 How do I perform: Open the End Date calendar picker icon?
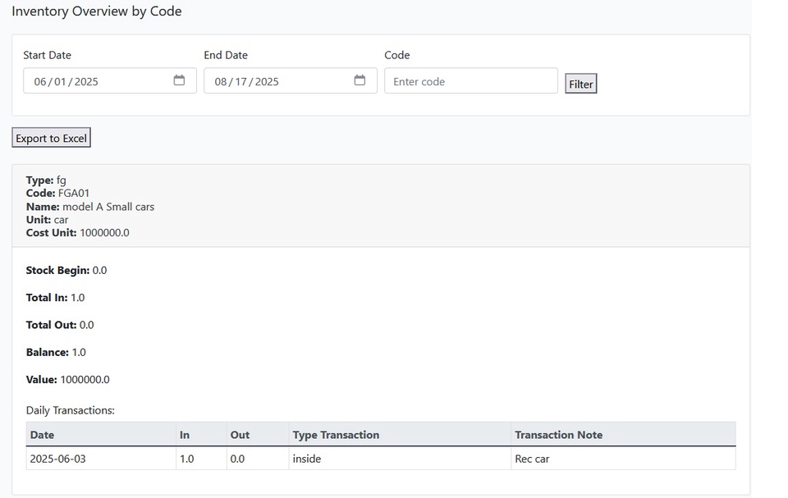360,80
